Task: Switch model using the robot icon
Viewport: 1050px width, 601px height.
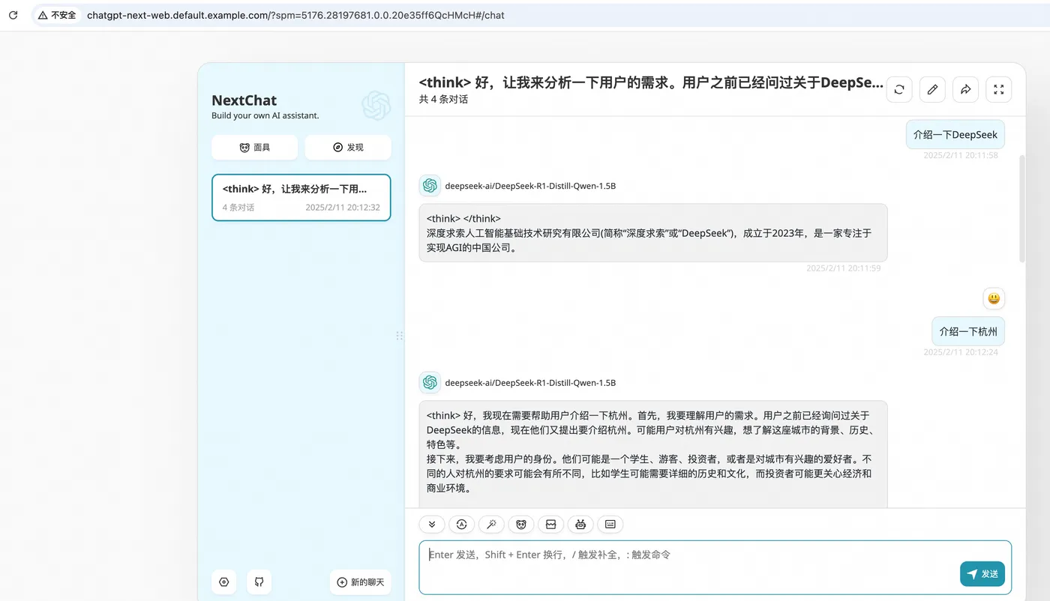Action: pyautogui.click(x=580, y=525)
